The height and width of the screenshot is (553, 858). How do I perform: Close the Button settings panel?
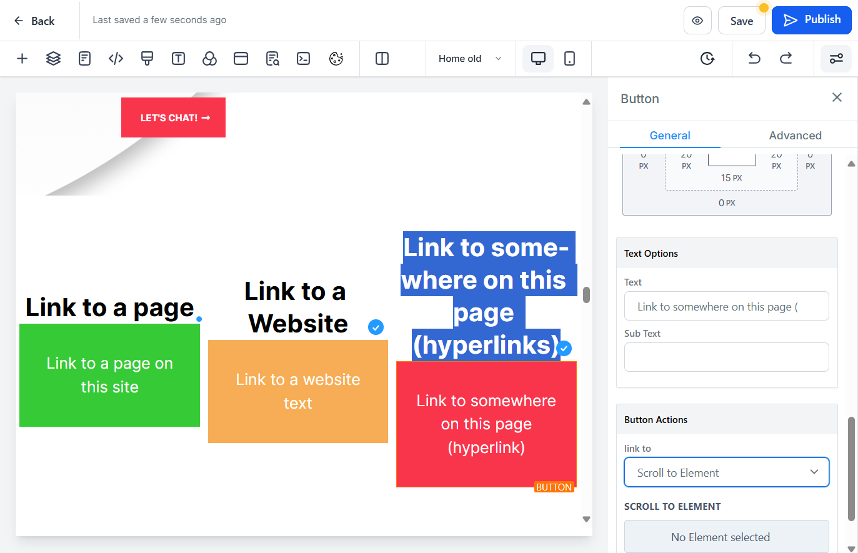tap(837, 97)
